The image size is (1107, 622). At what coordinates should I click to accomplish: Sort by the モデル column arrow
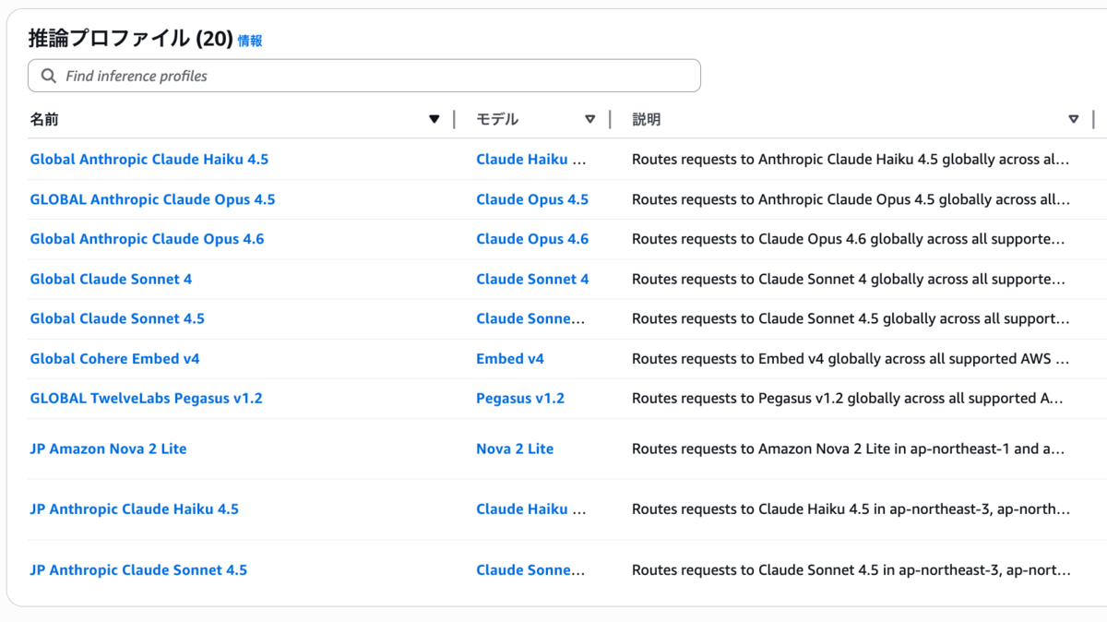coord(590,119)
